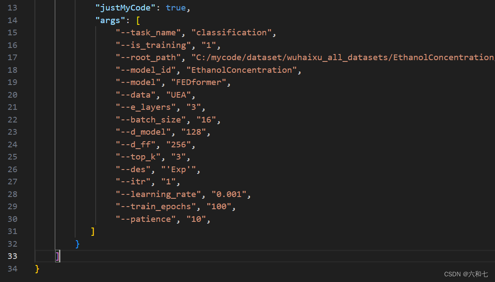Click line number 14 in the gutter
This screenshot has height=282, width=495.
click(x=12, y=20)
